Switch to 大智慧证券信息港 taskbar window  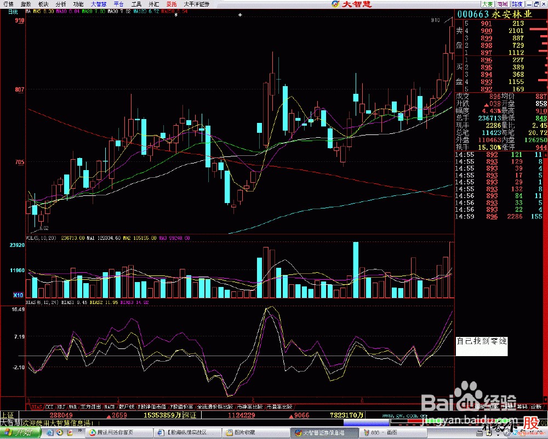[x=324, y=433]
